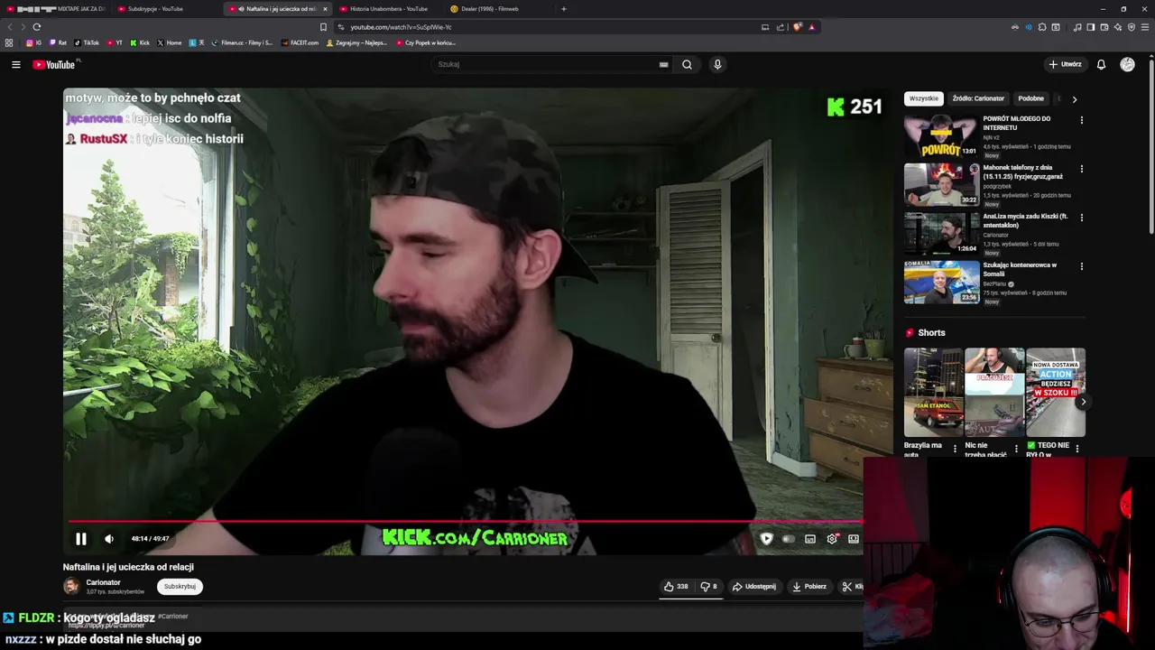This screenshot has width=1155, height=650.
Task: Open options menu for Szukając kontenerowca video
Action: click(1081, 266)
